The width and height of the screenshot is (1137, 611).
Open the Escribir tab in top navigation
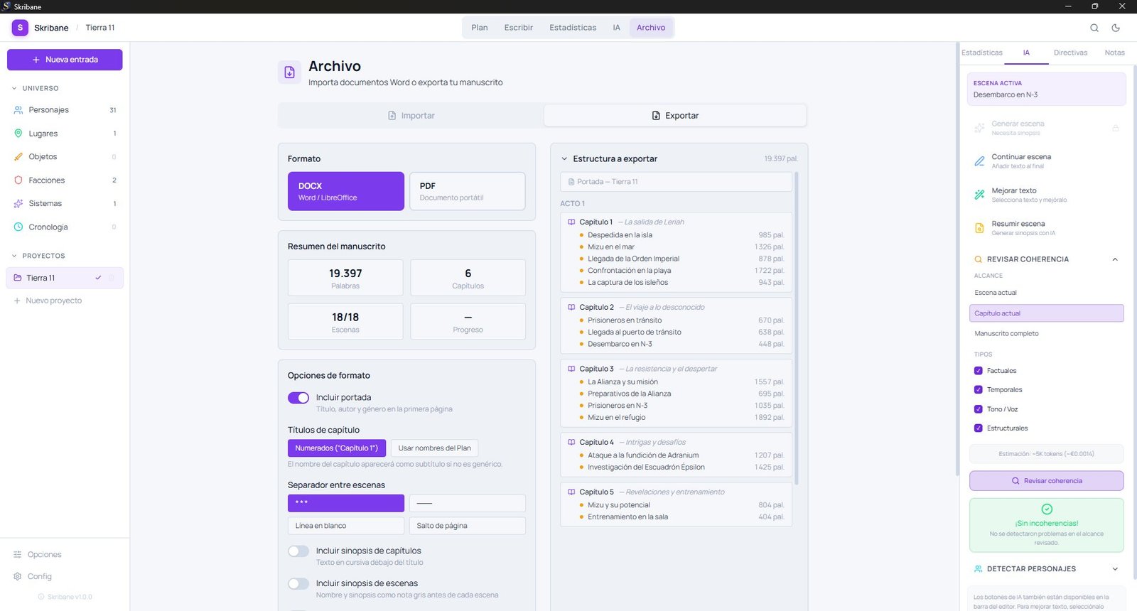[x=518, y=28]
